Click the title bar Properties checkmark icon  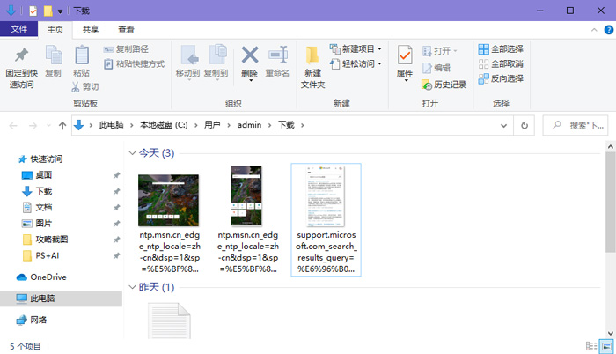pyautogui.click(x=33, y=11)
